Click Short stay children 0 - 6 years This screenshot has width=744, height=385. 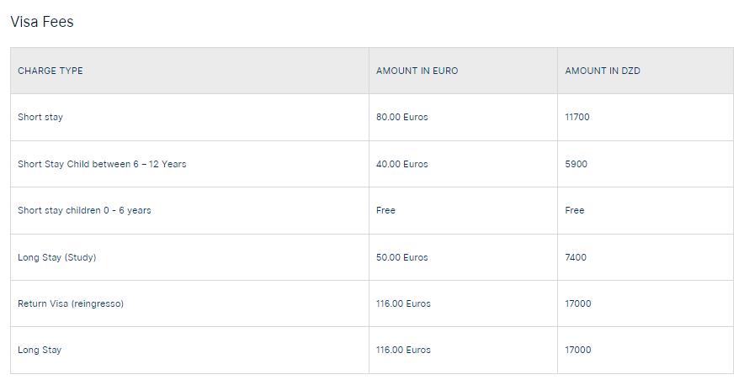tap(84, 210)
